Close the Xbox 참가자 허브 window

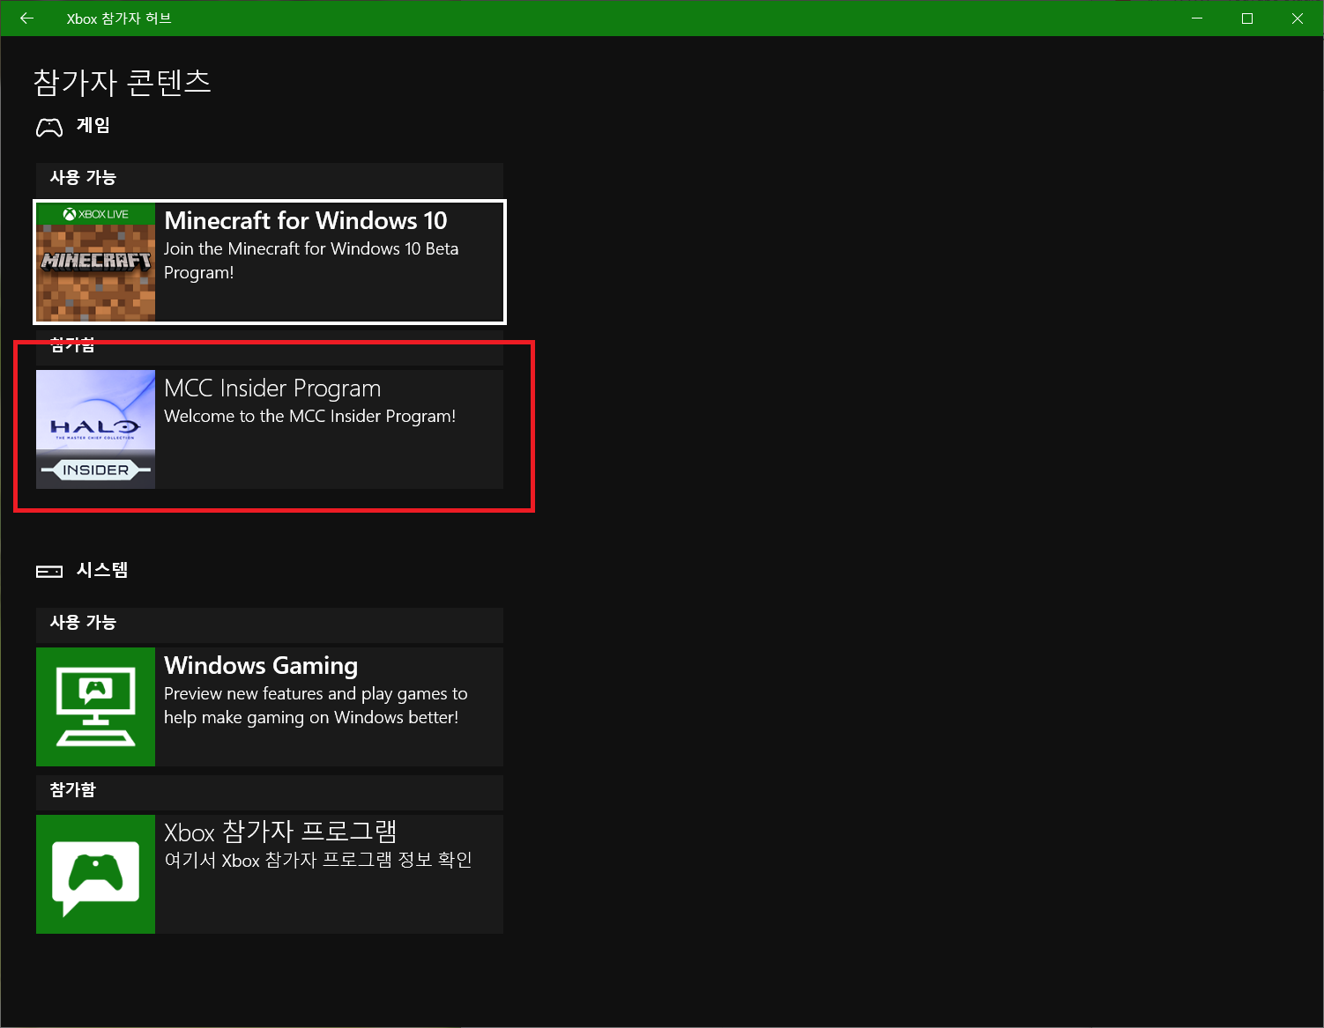coord(1298,18)
